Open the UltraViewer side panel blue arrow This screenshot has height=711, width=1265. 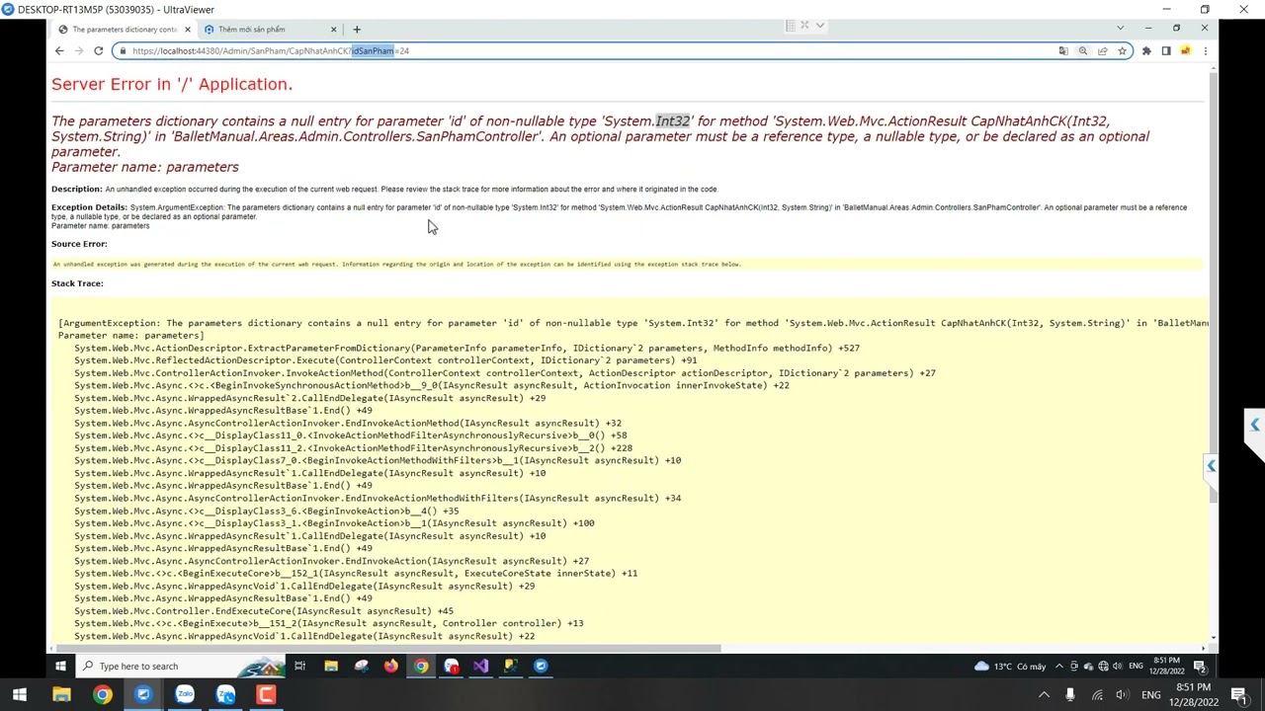(1254, 425)
